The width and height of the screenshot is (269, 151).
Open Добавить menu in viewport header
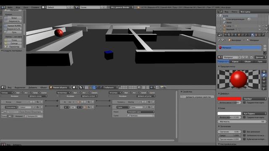pyautogui.click(x=33, y=88)
